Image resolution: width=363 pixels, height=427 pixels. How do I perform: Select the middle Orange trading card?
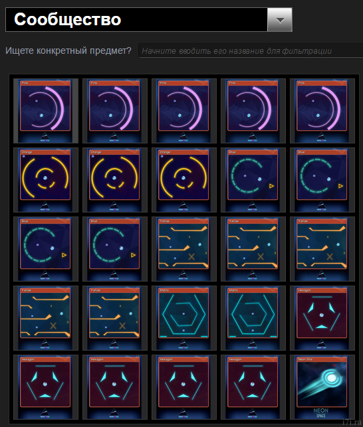115,180
